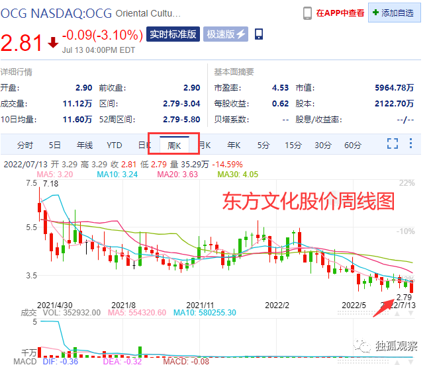431x365 pixels.
Task: Click the 10日均量 value 11.60万
Action: [77, 120]
